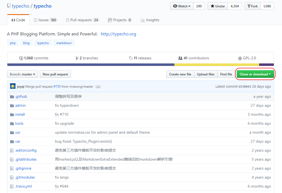
Task: Open the Issues tab
Action: point(45,20)
